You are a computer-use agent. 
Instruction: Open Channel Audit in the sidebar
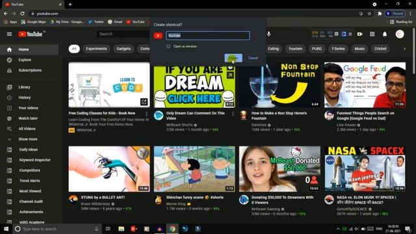tap(29, 201)
